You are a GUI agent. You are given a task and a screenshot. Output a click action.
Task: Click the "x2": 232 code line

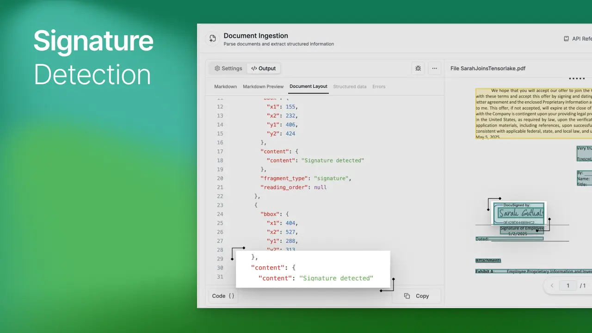[282, 116]
